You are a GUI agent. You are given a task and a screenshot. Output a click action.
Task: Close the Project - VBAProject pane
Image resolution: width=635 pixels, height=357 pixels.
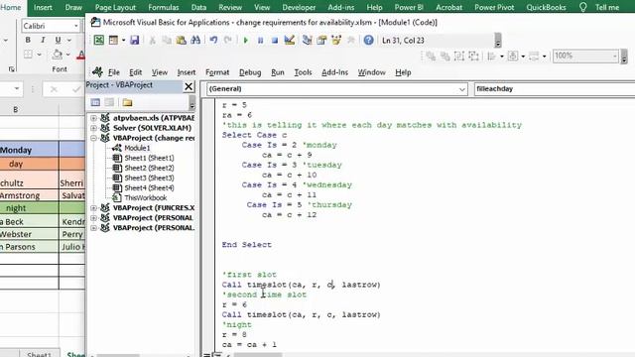tap(189, 86)
